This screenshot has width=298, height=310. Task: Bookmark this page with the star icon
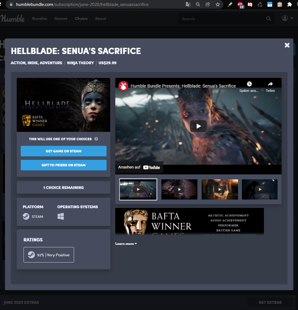coord(218,4)
